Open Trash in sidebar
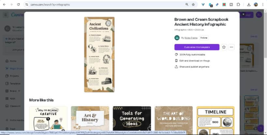 (10, 129)
